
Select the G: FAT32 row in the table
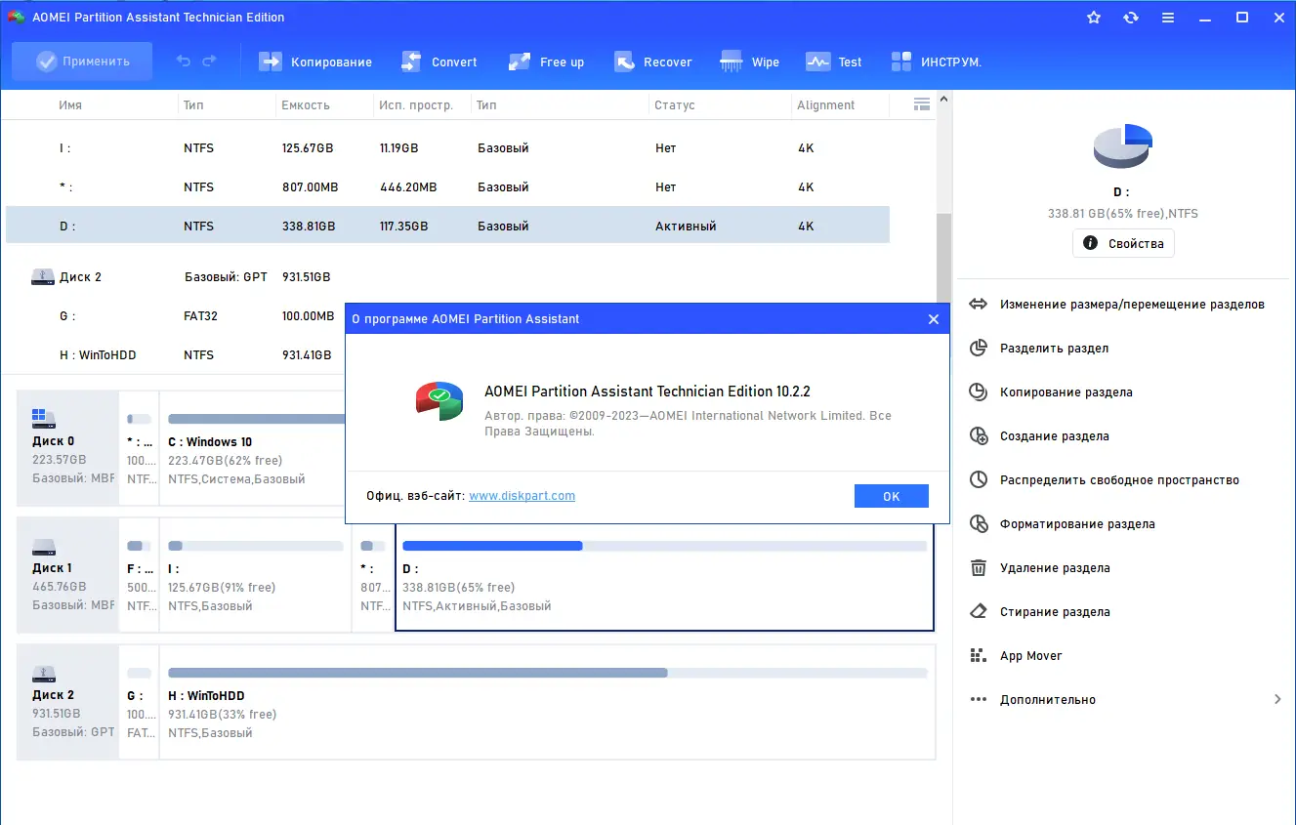[x=176, y=316]
